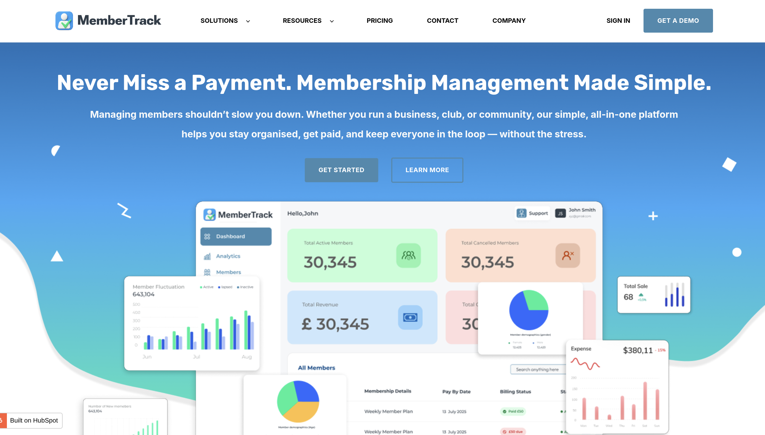The width and height of the screenshot is (765, 435).
Task: Click the JS user avatar
Action: coord(560,213)
